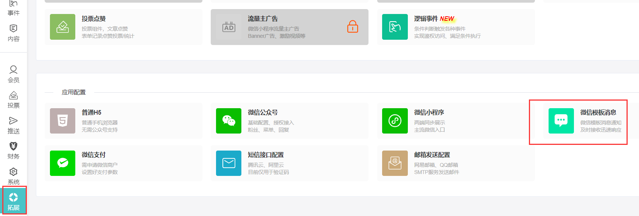
Task: Open 事件 in the sidebar
Action: click(14, 8)
